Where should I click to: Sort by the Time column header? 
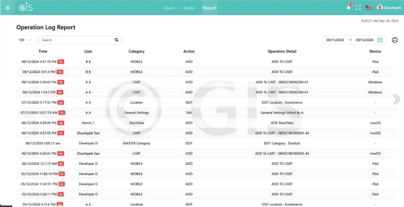pos(43,51)
